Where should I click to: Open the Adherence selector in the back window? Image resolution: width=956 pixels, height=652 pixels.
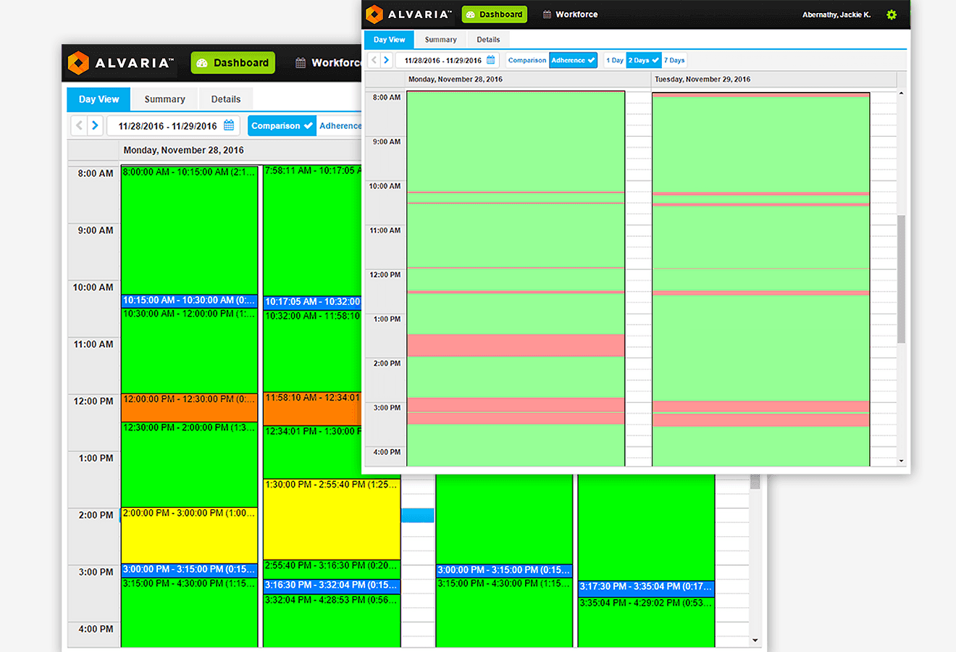[x=340, y=125]
